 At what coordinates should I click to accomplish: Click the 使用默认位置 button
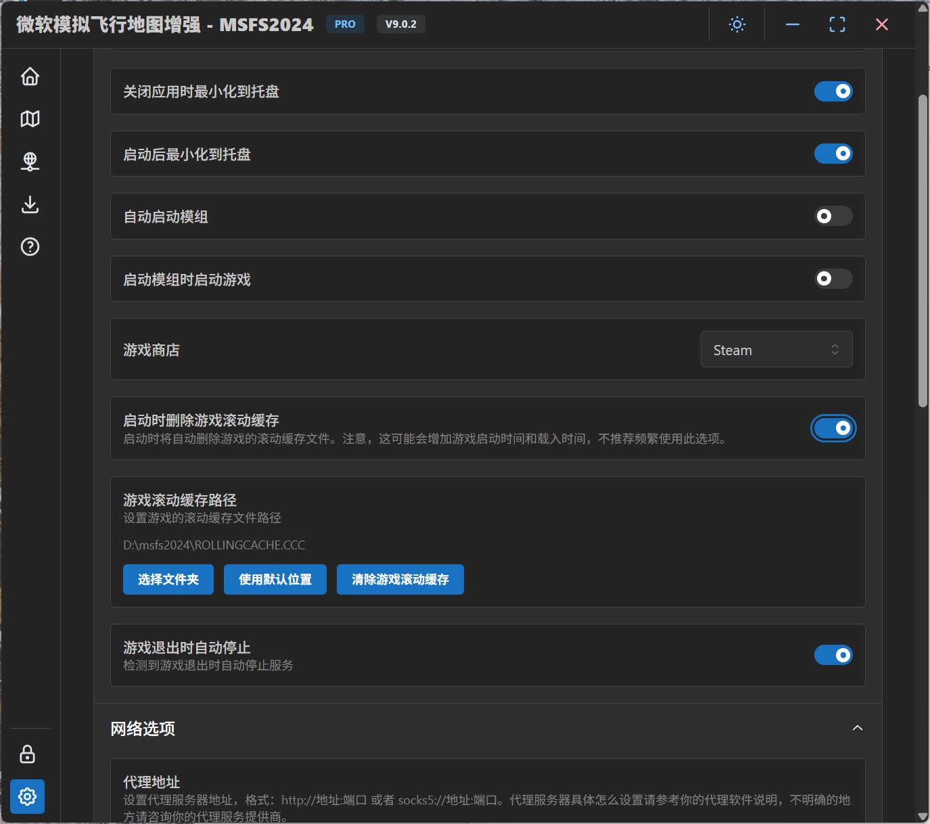pos(275,580)
